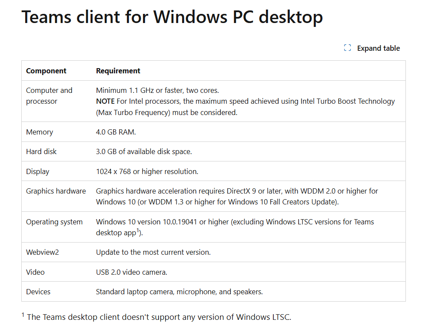Select the Webview2 row label
Screen dimensions: 425x332
42,252
